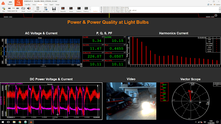221x124 pixels.
Task: Click the AC Voltage & Current scope graph
Action: coord(43,52)
